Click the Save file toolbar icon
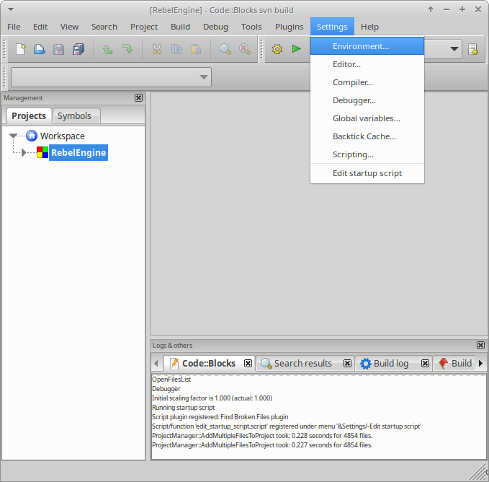The width and height of the screenshot is (489, 482). (58, 49)
